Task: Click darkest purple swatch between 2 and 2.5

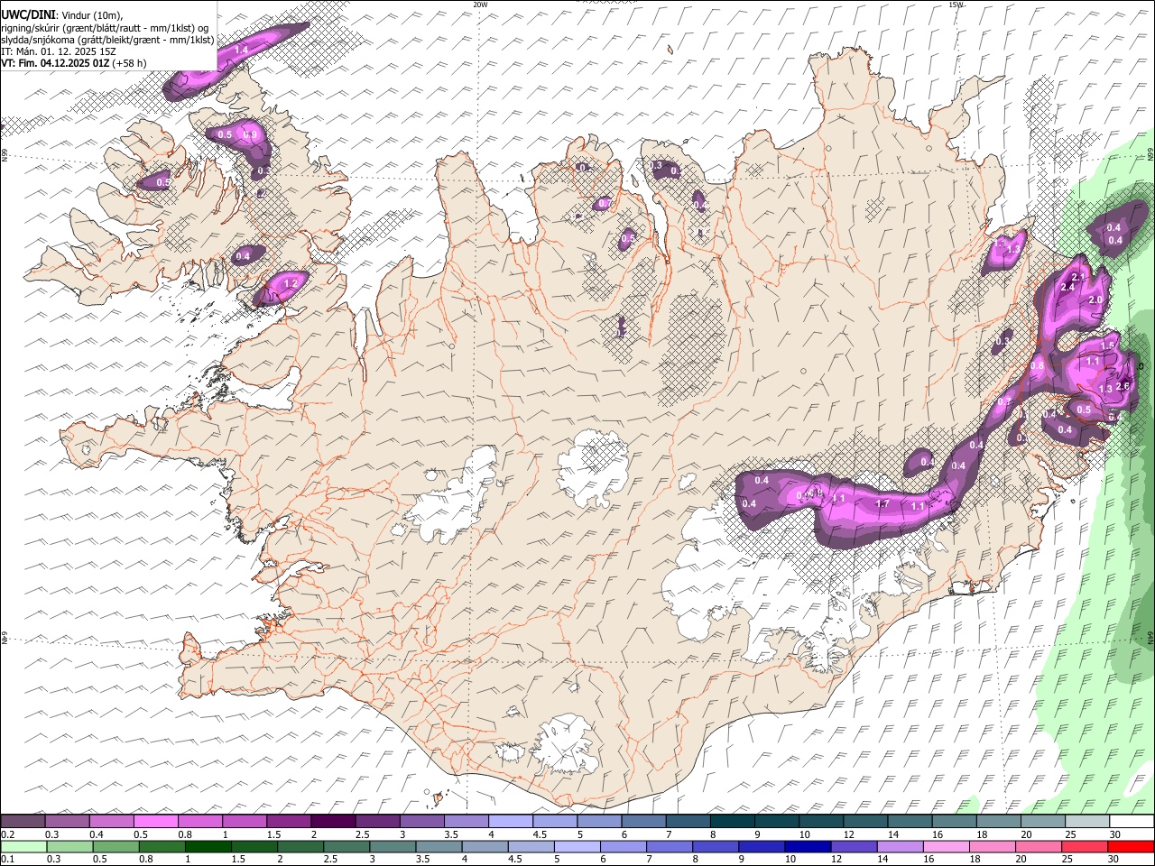Action: (x=332, y=822)
